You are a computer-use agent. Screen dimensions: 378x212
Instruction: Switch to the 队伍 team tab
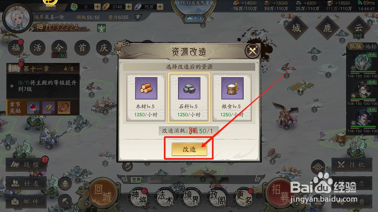[x=356, y=46]
